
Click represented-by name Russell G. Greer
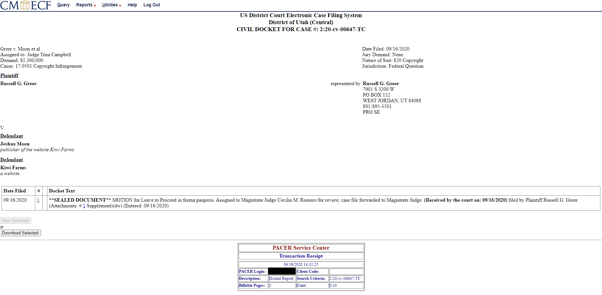(381, 84)
